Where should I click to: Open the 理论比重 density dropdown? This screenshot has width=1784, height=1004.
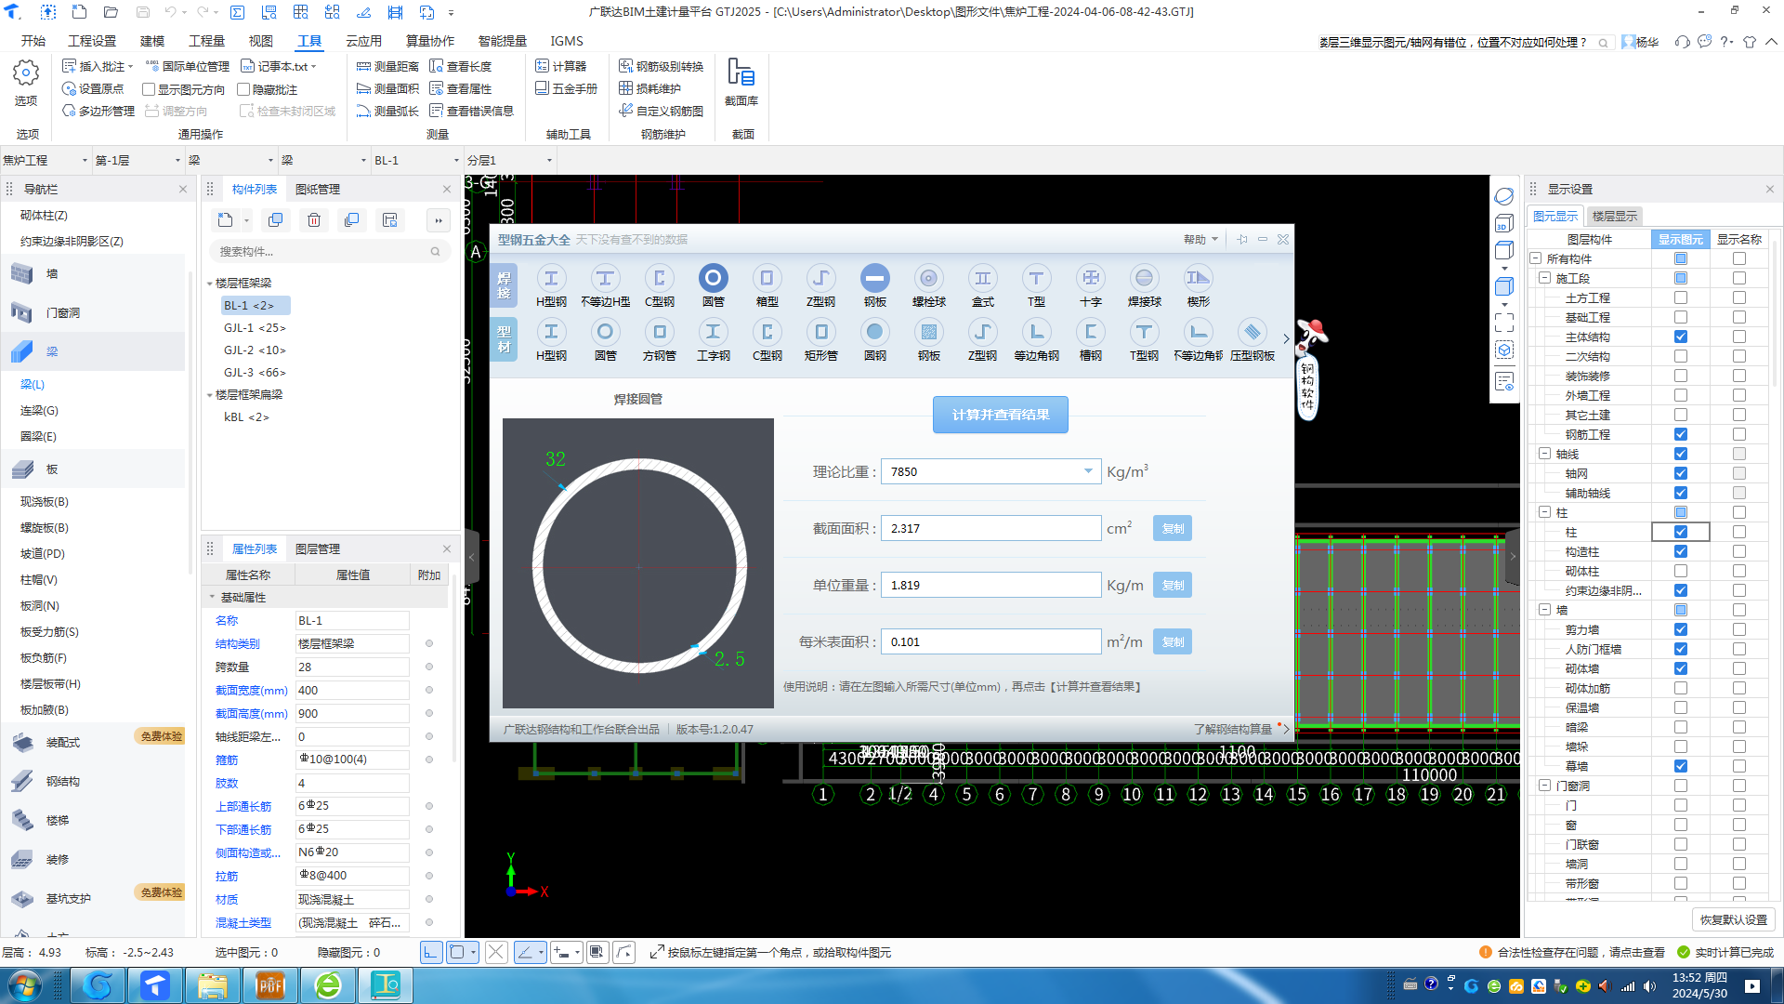click(1088, 471)
